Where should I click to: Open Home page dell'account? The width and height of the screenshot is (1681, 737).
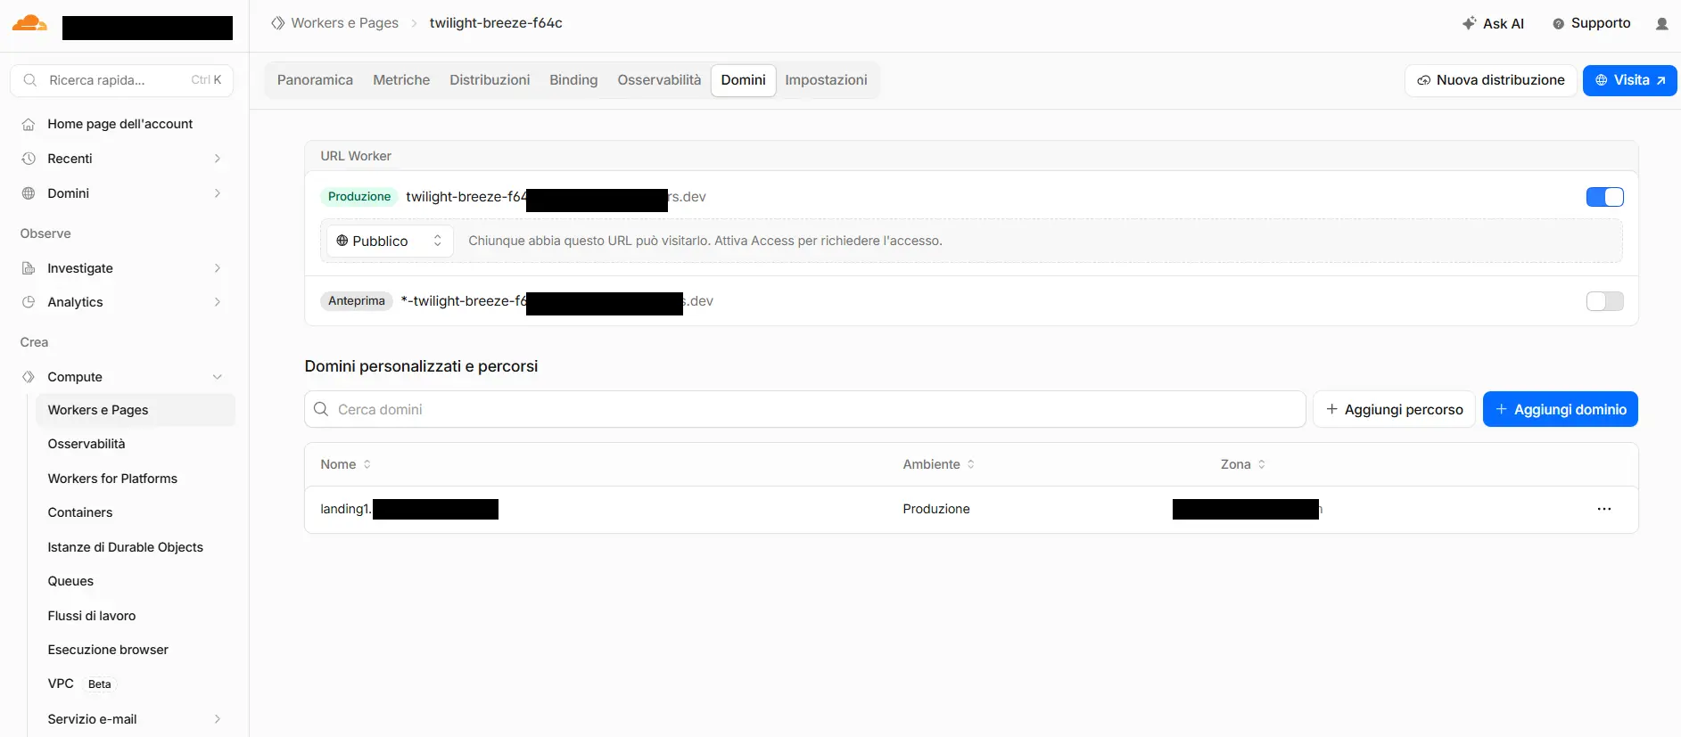pos(119,124)
